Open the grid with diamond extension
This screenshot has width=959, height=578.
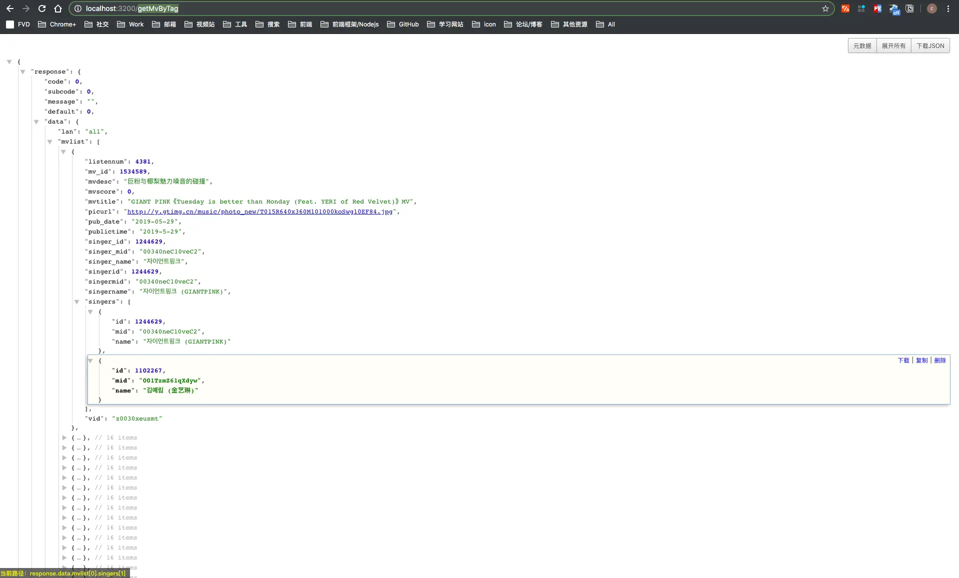click(x=861, y=8)
